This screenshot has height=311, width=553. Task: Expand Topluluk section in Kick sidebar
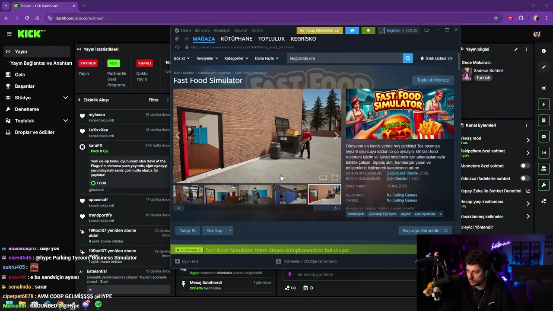65,121
